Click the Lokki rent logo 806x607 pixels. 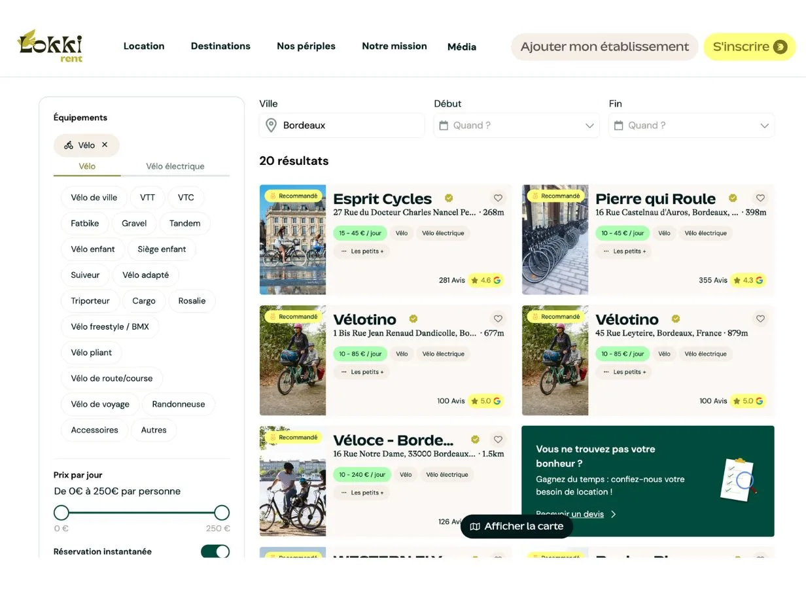[50, 46]
